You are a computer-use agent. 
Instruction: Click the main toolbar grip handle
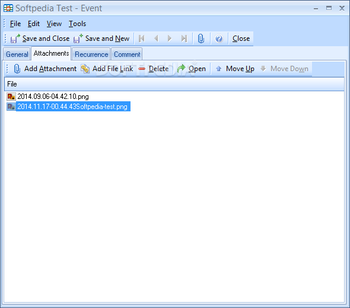click(x=5, y=38)
